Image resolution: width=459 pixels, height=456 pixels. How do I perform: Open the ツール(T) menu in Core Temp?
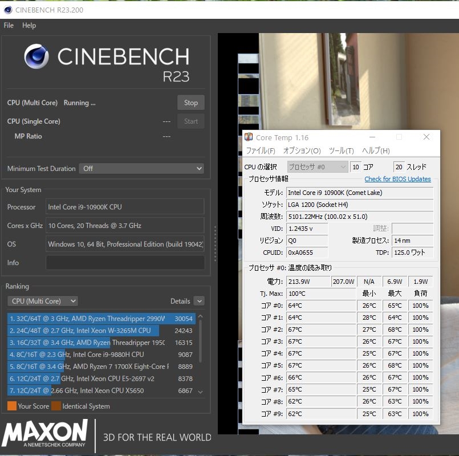click(341, 150)
